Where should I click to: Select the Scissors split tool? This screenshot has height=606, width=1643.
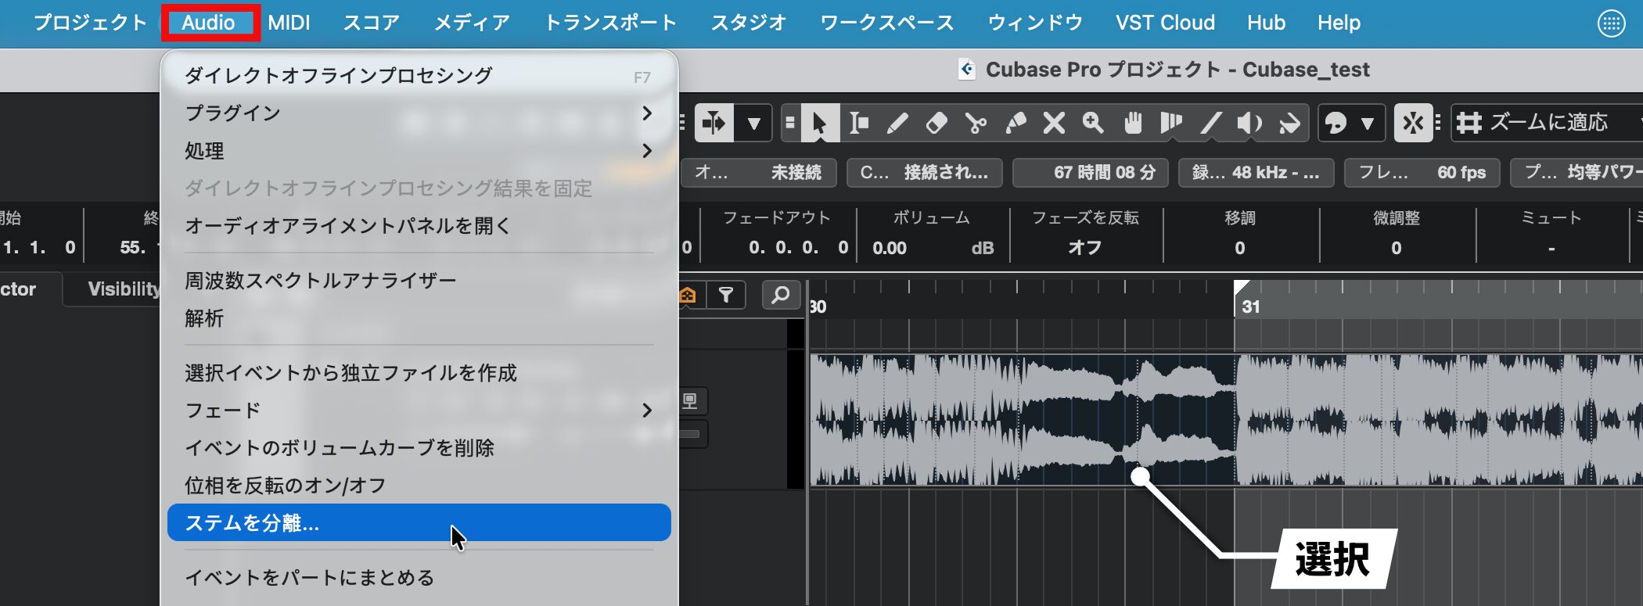click(x=976, y=124)
